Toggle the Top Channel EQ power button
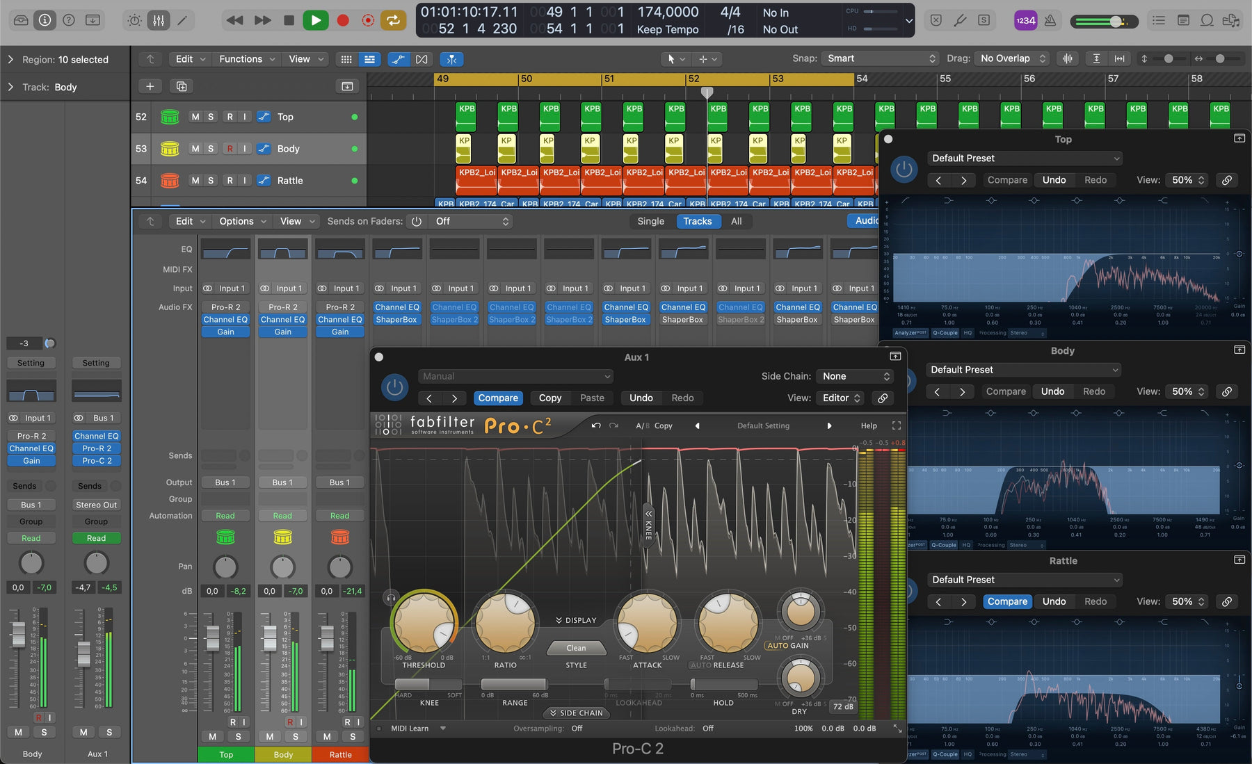This screenshot has width=1252, height=764. coord(904,169)
